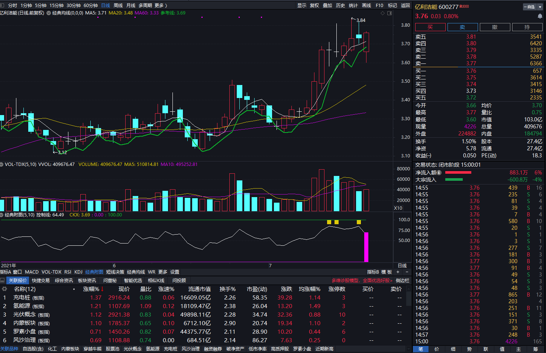
Task: Select the MACD indicator tab
Action: pyautogui.click(x=32, y=272)
